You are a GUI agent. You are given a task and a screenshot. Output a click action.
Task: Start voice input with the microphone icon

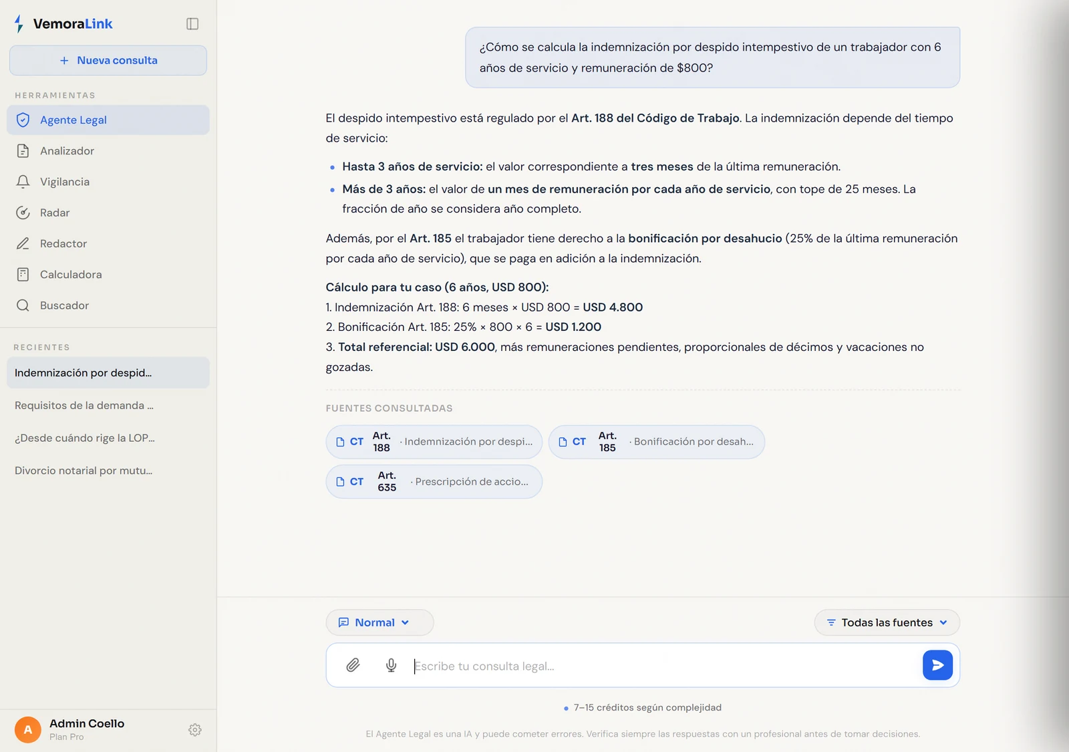(392, 665)
